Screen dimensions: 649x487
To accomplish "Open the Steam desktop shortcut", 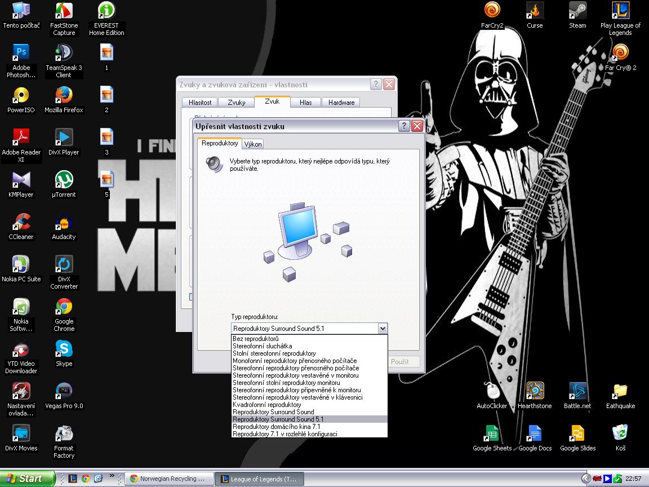I will click(577, 11).
